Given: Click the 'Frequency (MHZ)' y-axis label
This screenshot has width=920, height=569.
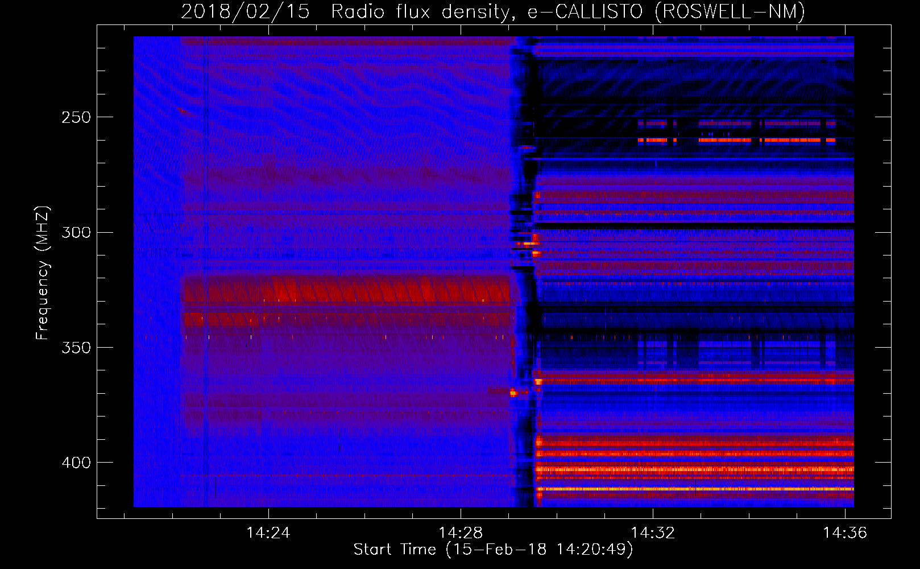Looking at the screenshot, I should pyautogui.click(x=43, y=273).
